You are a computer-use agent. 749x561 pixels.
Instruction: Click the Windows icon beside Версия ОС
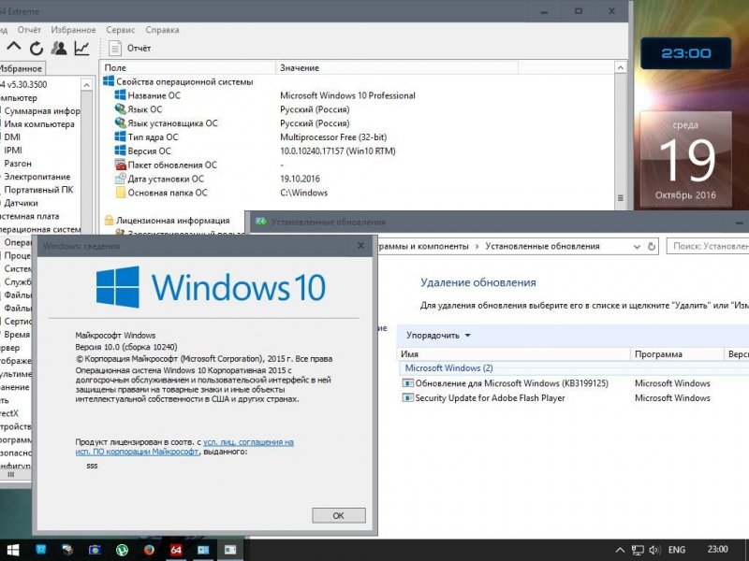coord(121,151)
